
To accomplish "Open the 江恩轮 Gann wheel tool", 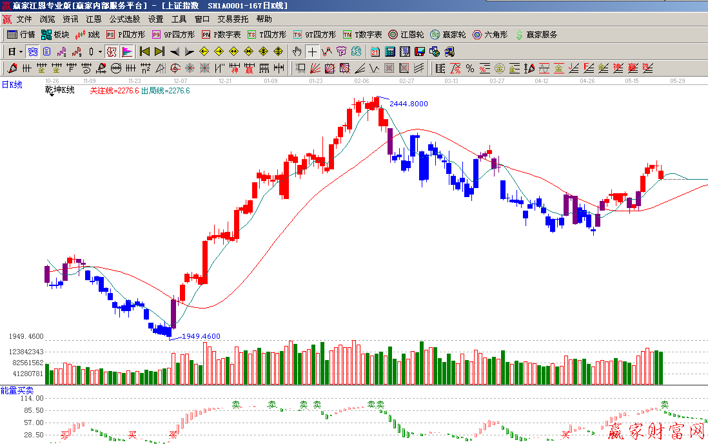I will click(406, 35).
